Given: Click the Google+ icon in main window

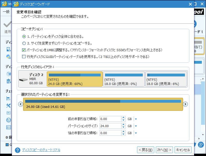Looking at the screenshot, I should coord(201,145).
